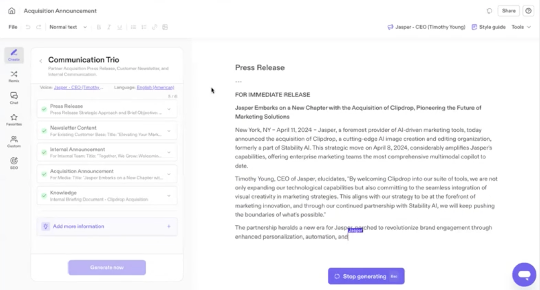Expand the Press Release section
This screenshot has height=290, width=540.
pos(169,109)
